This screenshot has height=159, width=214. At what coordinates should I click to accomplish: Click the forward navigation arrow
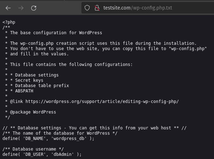[x=21, y=8]
